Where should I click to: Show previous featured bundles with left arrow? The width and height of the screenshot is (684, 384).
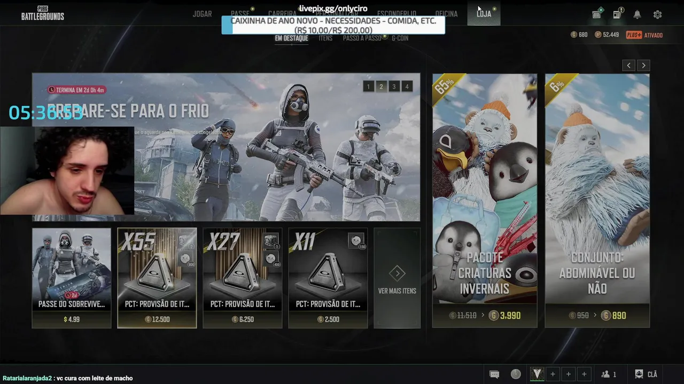coord(628,66)
